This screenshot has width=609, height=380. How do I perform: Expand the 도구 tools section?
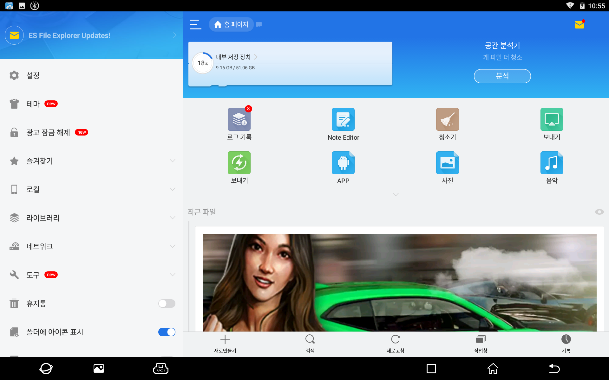point(173,275)
